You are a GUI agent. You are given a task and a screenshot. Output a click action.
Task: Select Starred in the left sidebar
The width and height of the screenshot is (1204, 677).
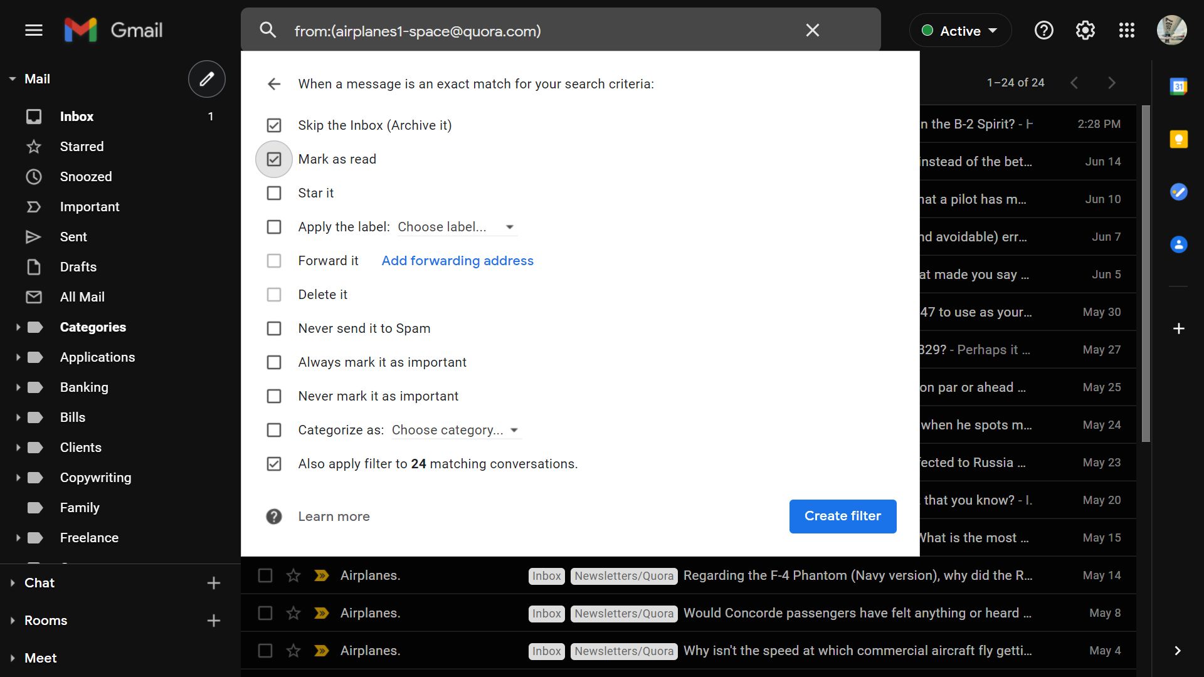[x=82, y=146]
